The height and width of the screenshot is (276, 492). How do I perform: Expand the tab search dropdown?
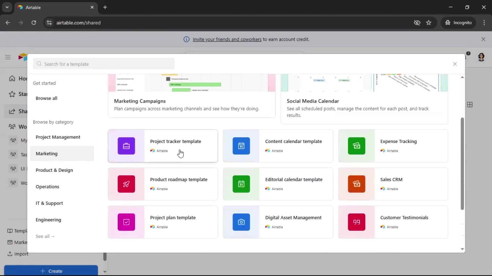(7, 7)
